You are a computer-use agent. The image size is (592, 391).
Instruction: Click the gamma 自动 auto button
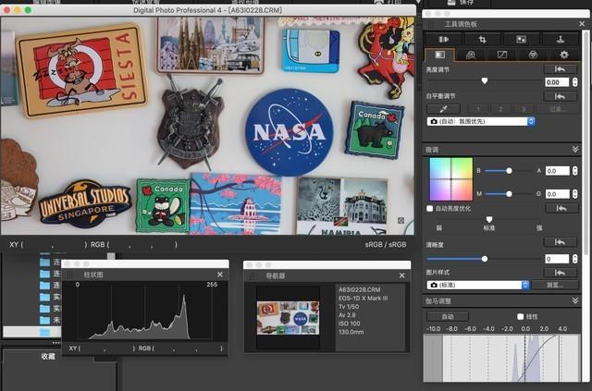pyautogui.click(x=448, y=316)
